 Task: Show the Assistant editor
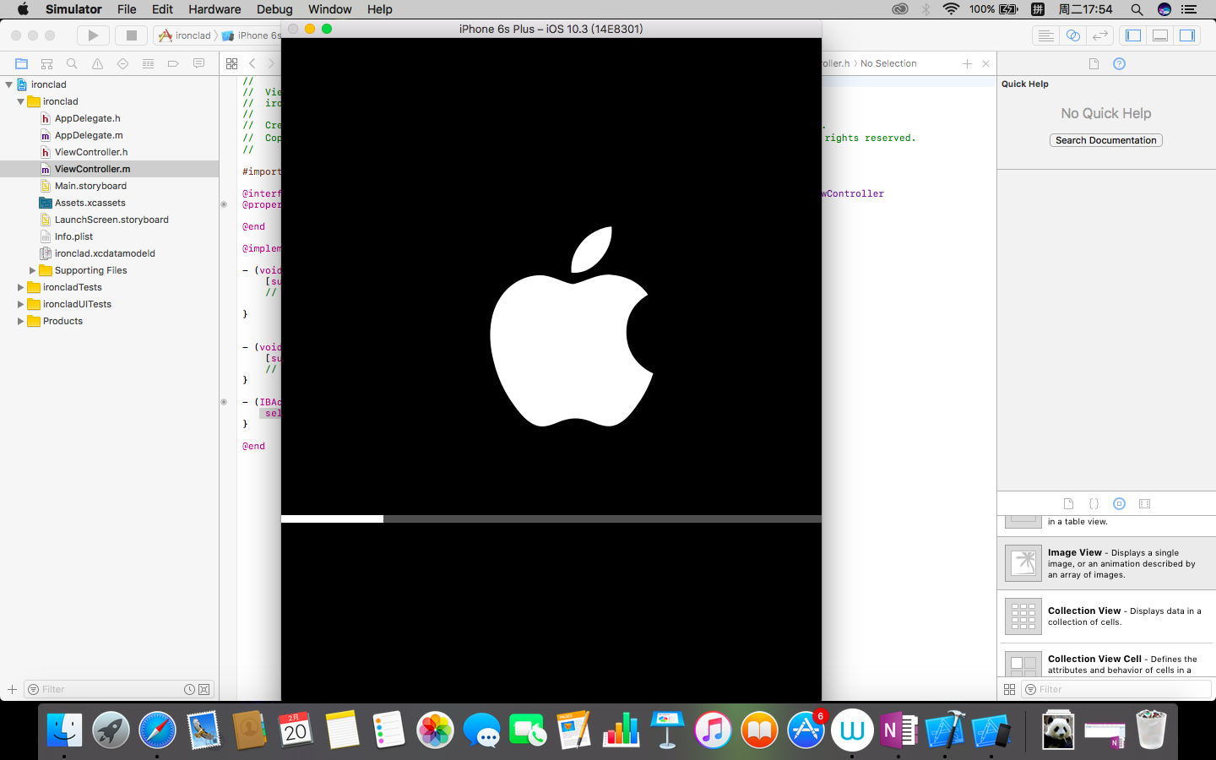click(x=1072, y=35)
